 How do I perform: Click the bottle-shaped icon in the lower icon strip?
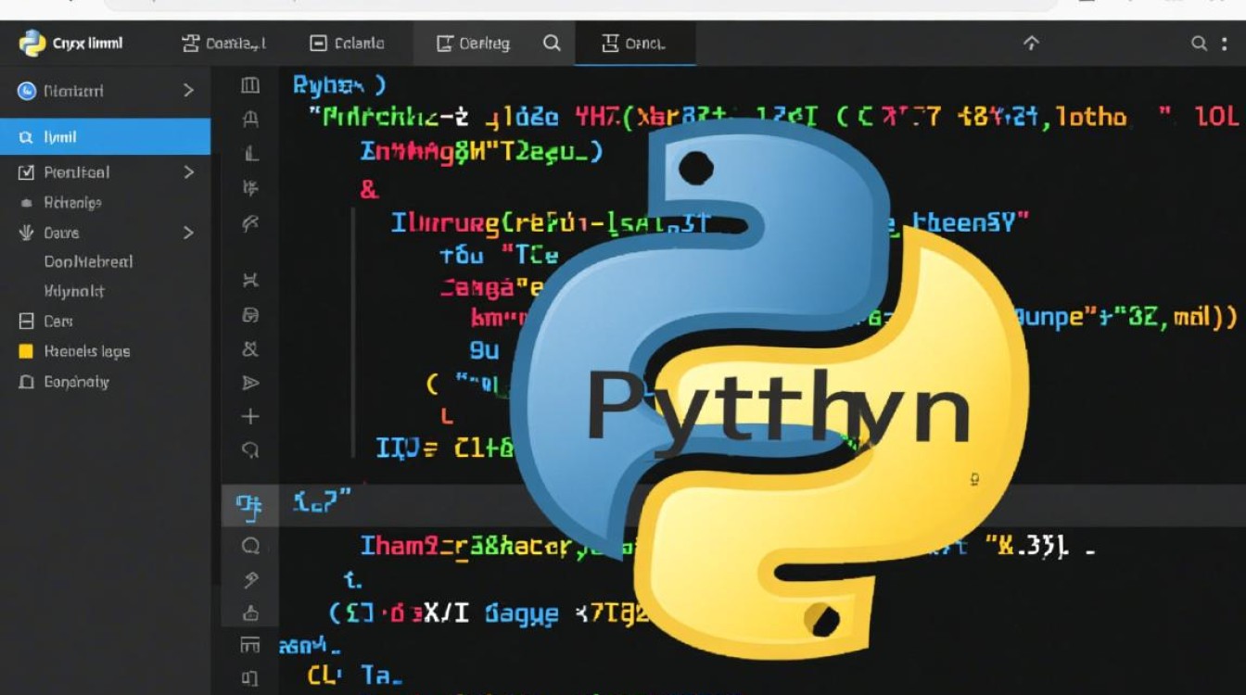249,612
